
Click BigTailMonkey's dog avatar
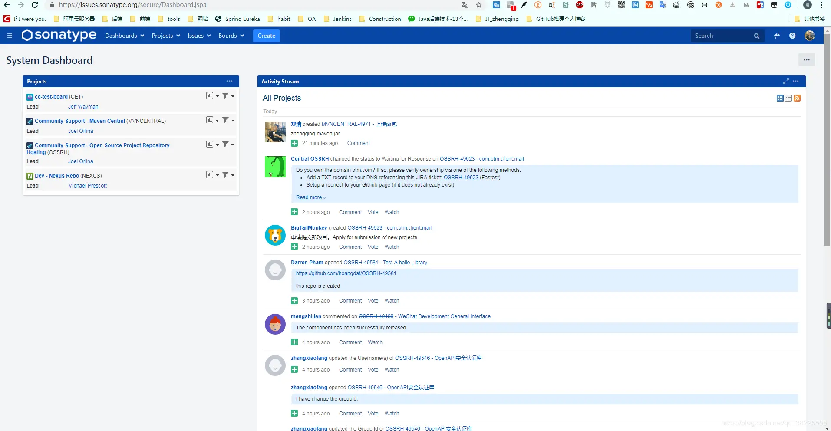click(275, 235)
